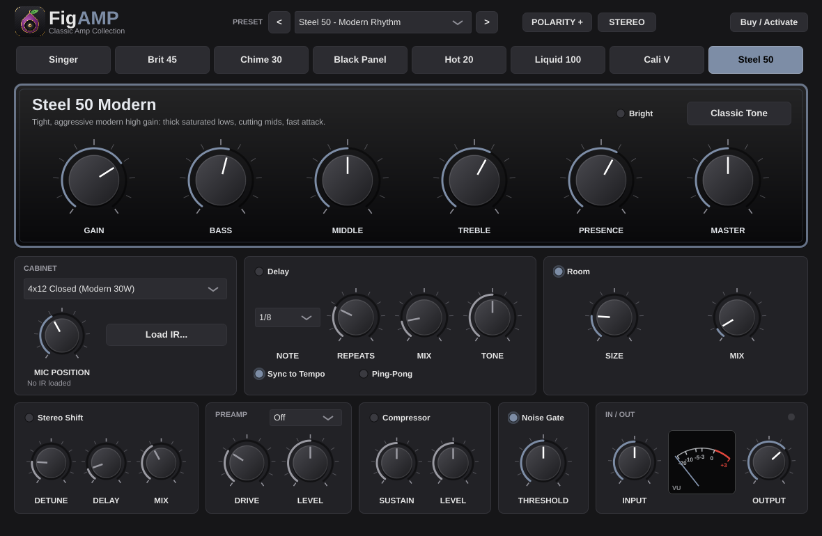Click the 'Classic Amp Collection' subtitle
Image resolution: width=822 pixels, height=536 pixels.
[x=87, y=31]
